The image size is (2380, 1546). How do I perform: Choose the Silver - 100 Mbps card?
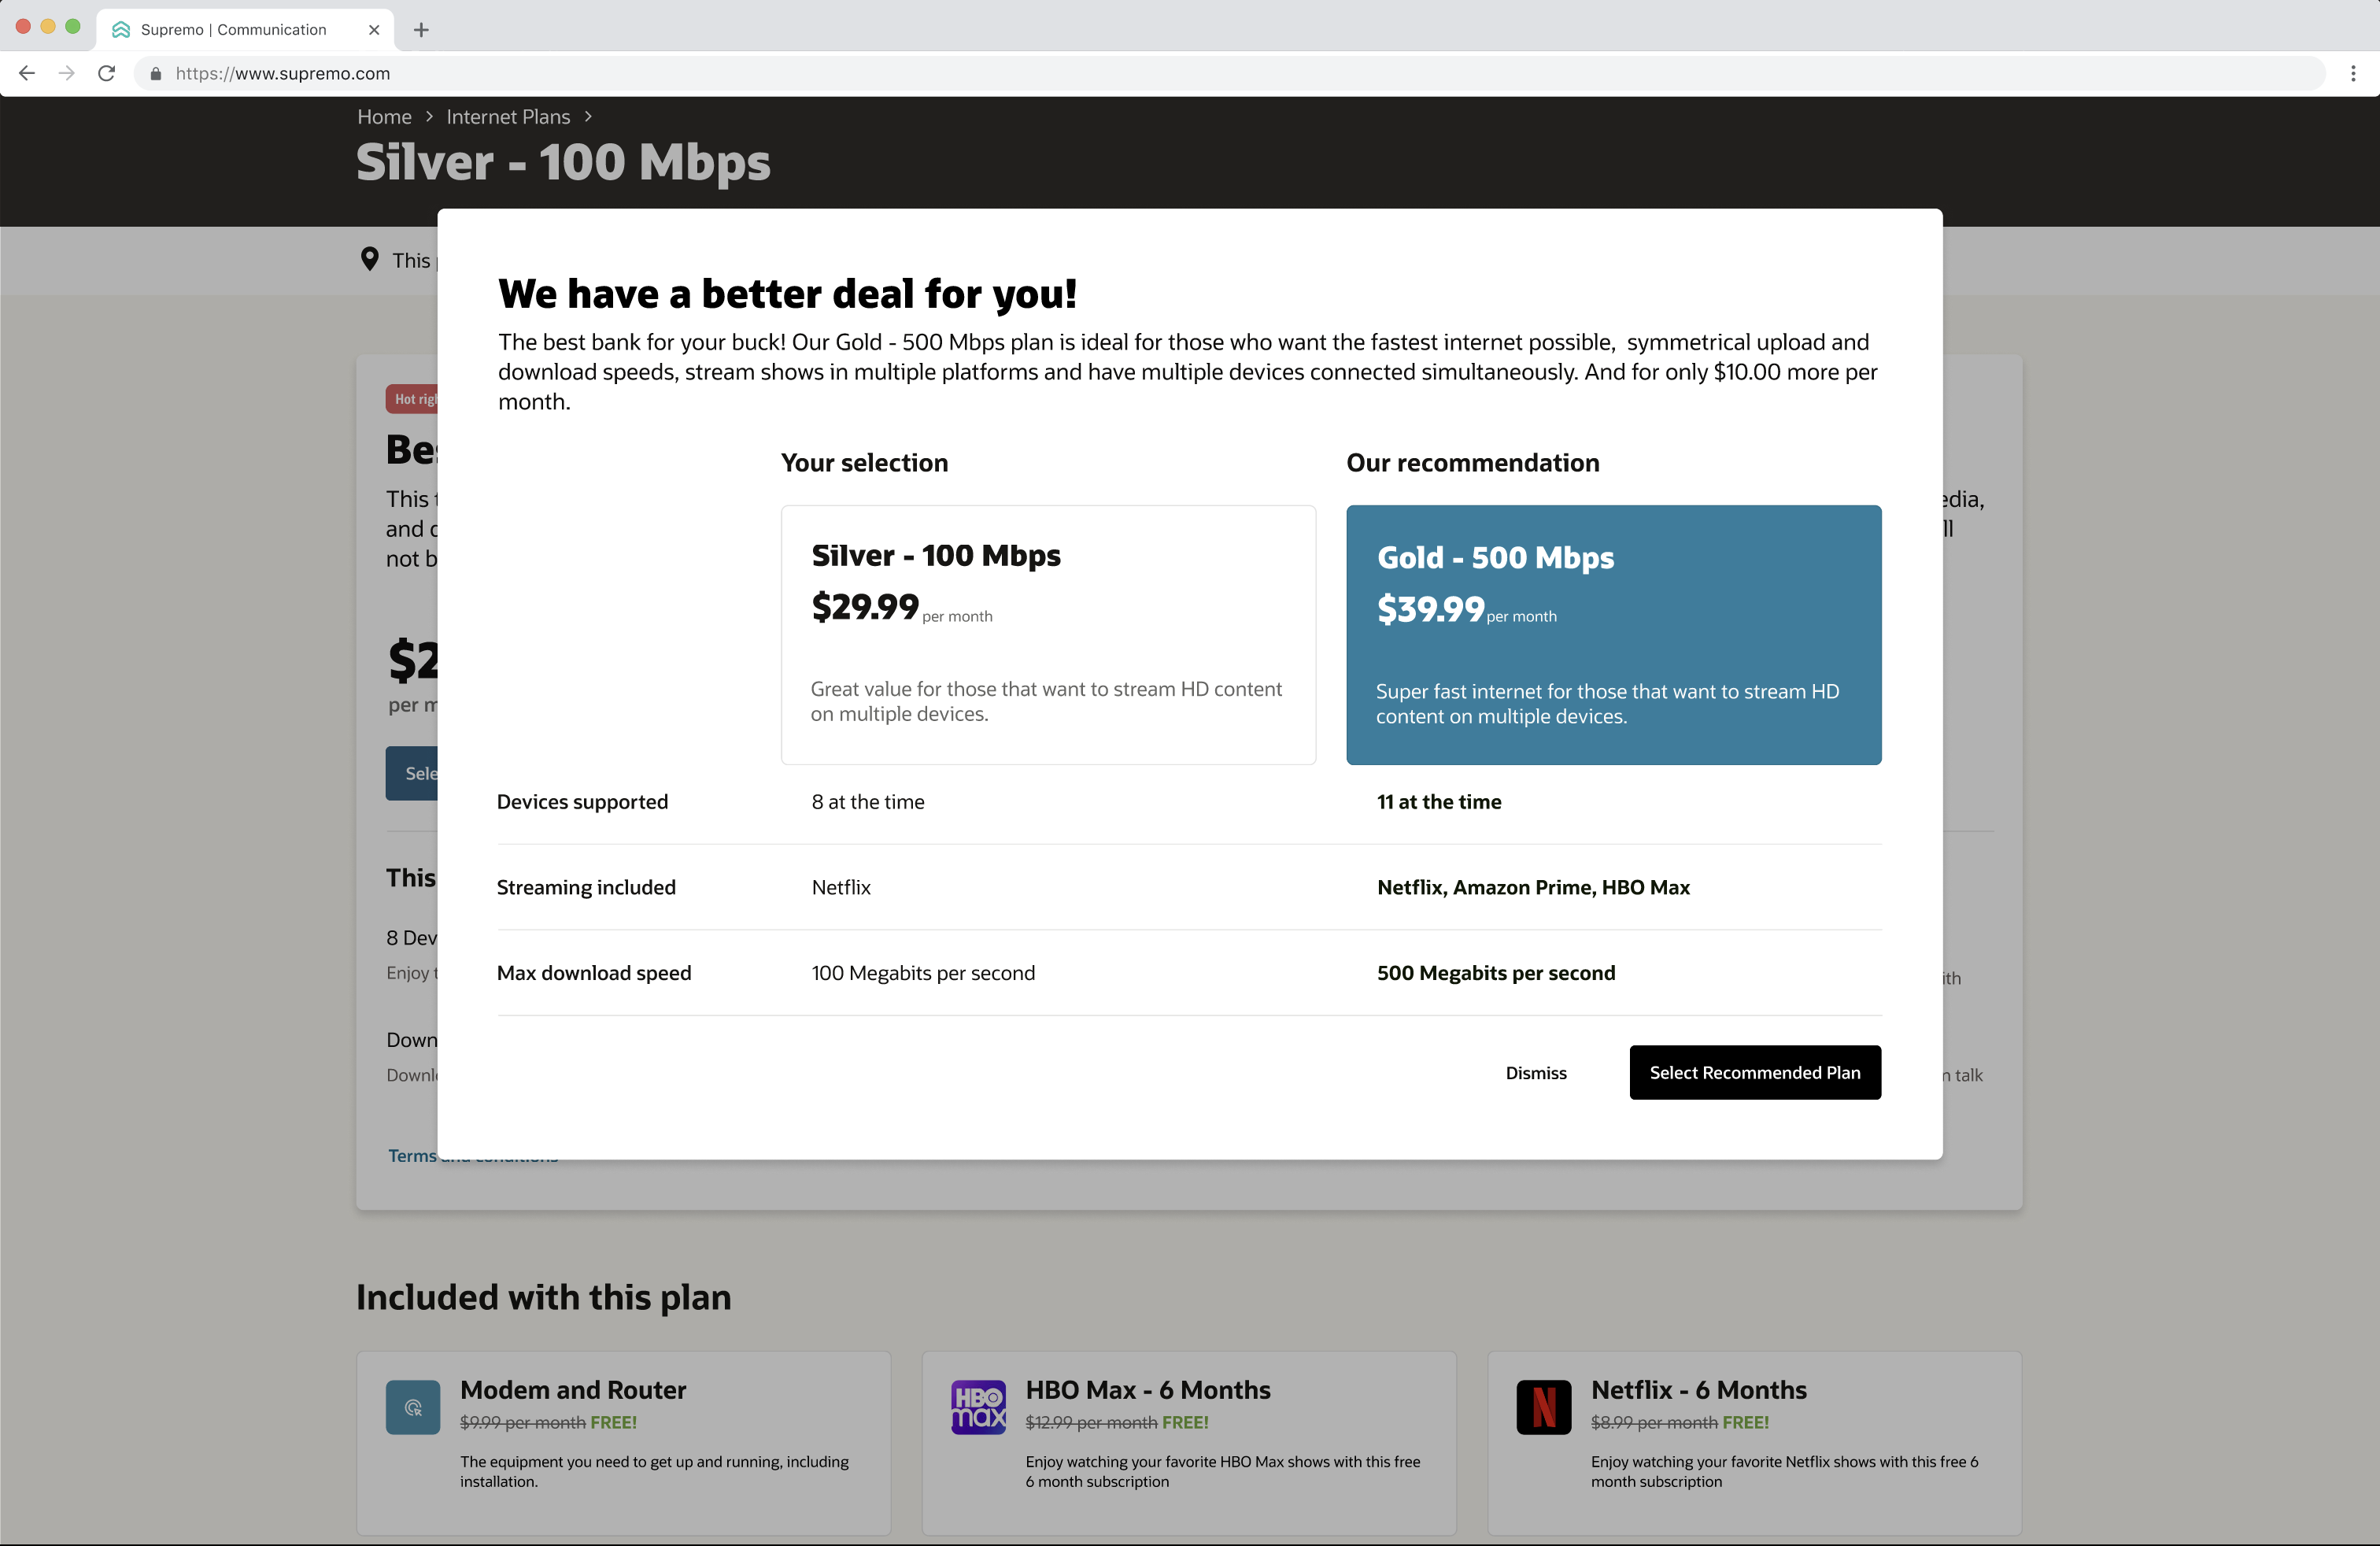1047,634
